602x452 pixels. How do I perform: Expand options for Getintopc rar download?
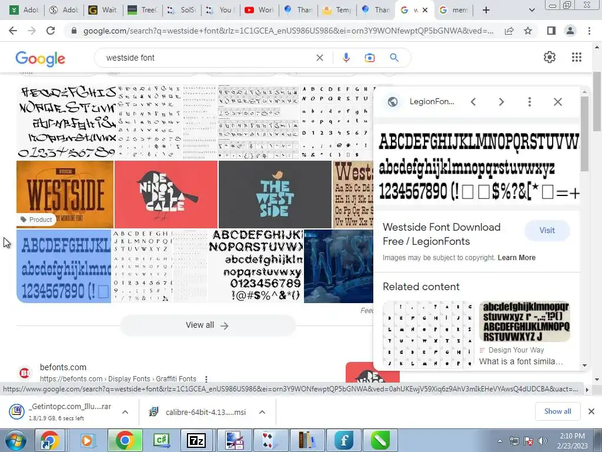point(125,412)
